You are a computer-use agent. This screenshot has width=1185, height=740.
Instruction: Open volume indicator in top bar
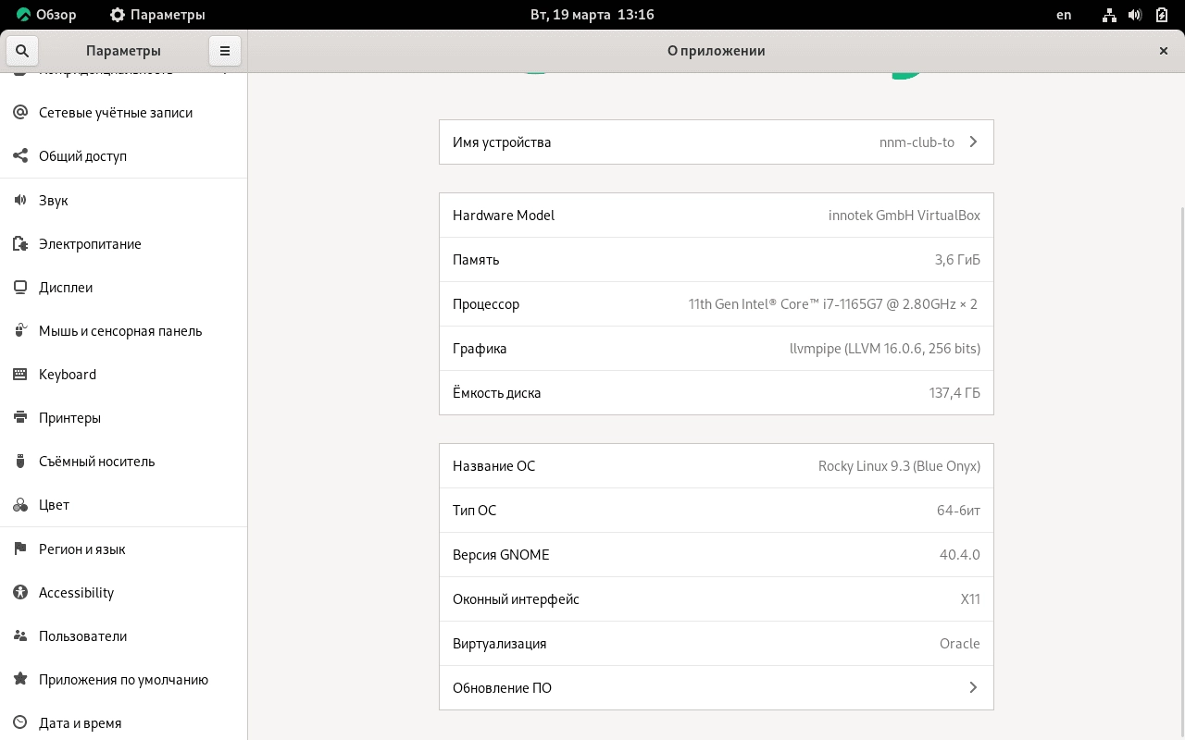pyautogui.click(x=1135, y=15)
